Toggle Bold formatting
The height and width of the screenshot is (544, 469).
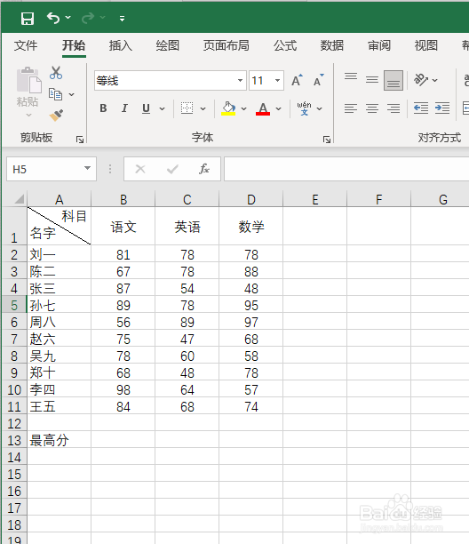point(103,108)
